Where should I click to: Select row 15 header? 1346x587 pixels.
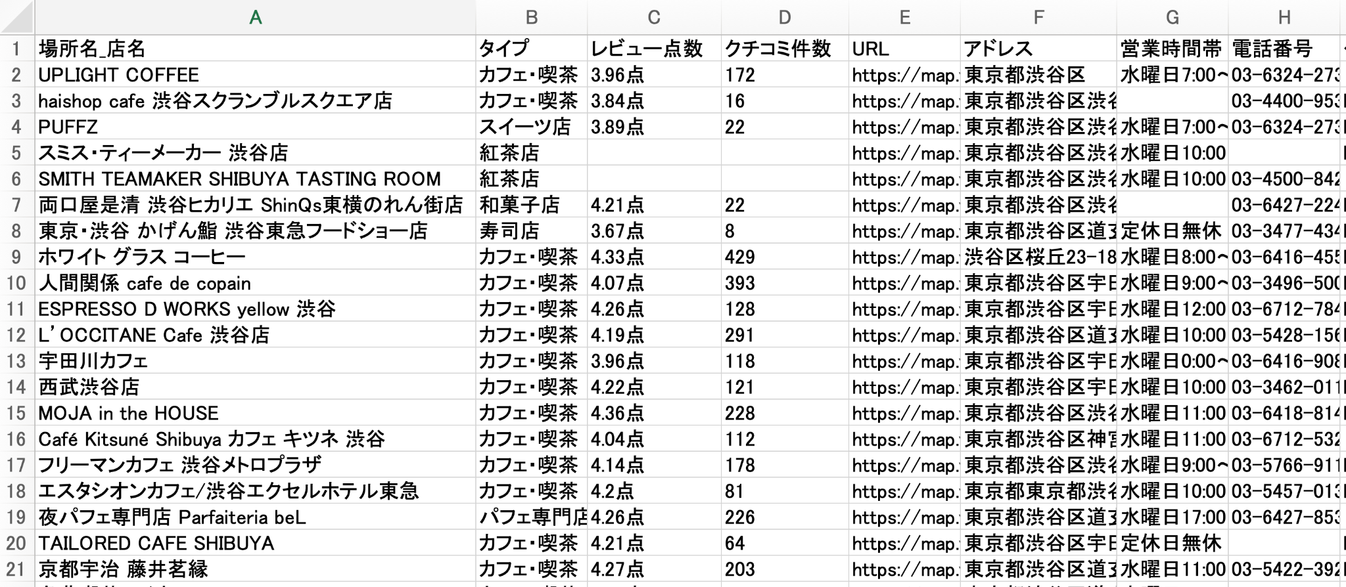[17, 413]
